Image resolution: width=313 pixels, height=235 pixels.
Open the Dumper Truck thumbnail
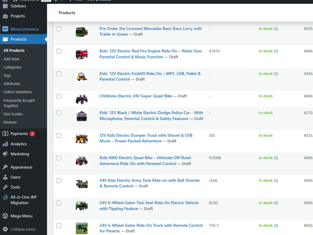tap(82, 138)
